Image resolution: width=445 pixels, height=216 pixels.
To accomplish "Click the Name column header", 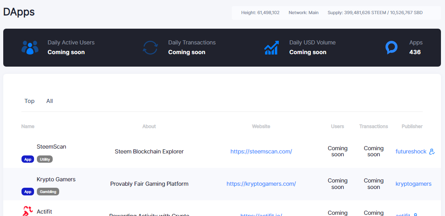I will click(28, 126).
